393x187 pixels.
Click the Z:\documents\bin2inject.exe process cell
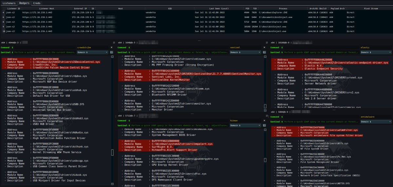(x=282, y=17)
